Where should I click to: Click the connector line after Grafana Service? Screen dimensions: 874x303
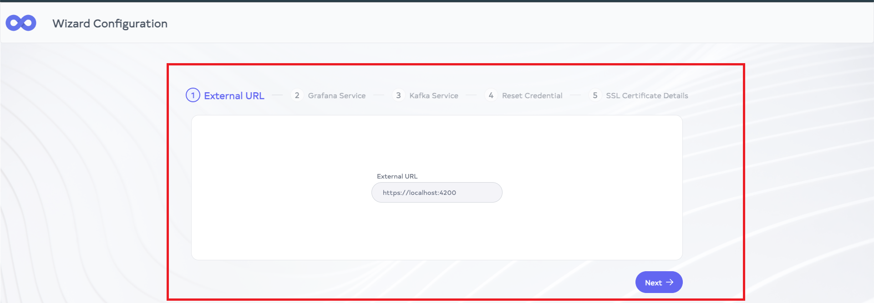tap(379, 95)
